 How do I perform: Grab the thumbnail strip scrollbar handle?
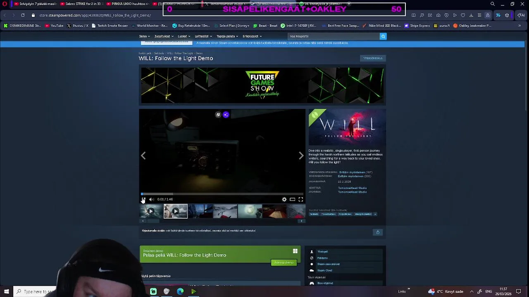pos(153,221)
